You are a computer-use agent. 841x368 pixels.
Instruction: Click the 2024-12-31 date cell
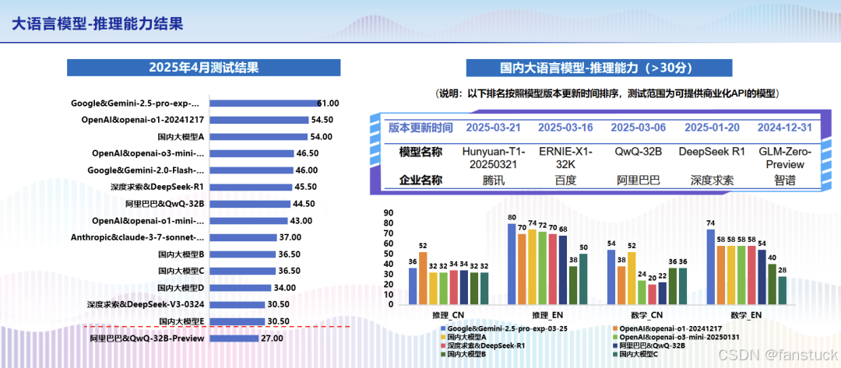pos(784,128)
